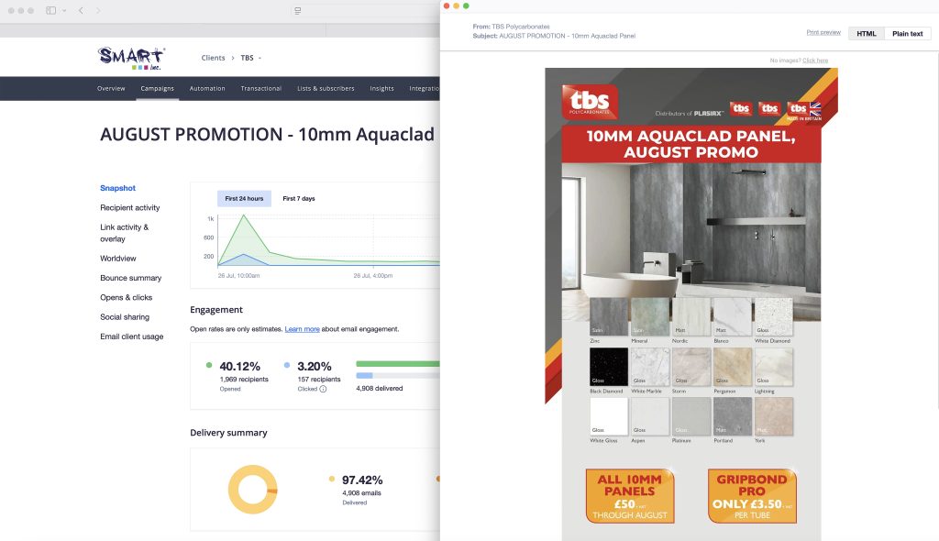Screen dimensions: 939x541
Task: Click the campaign title heading AUGUST PROMOTION
Action: [x=267, y=134]
